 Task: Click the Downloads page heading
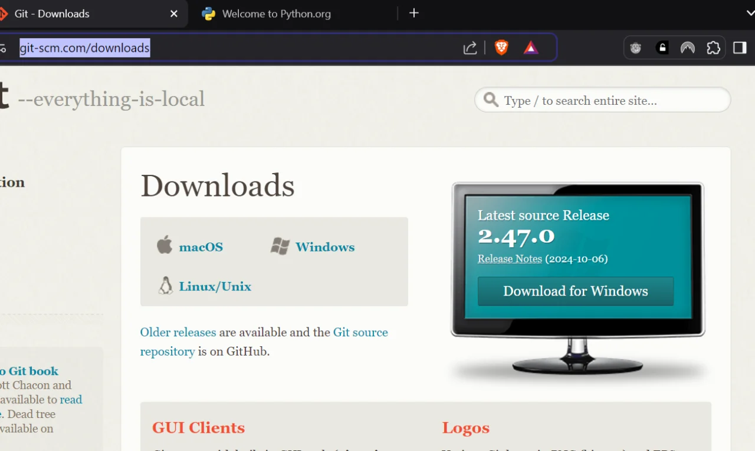pyautogui.click(x=218, y=186)
